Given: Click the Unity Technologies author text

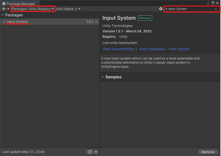Looking at the screenshot, I should coord(117,26).
